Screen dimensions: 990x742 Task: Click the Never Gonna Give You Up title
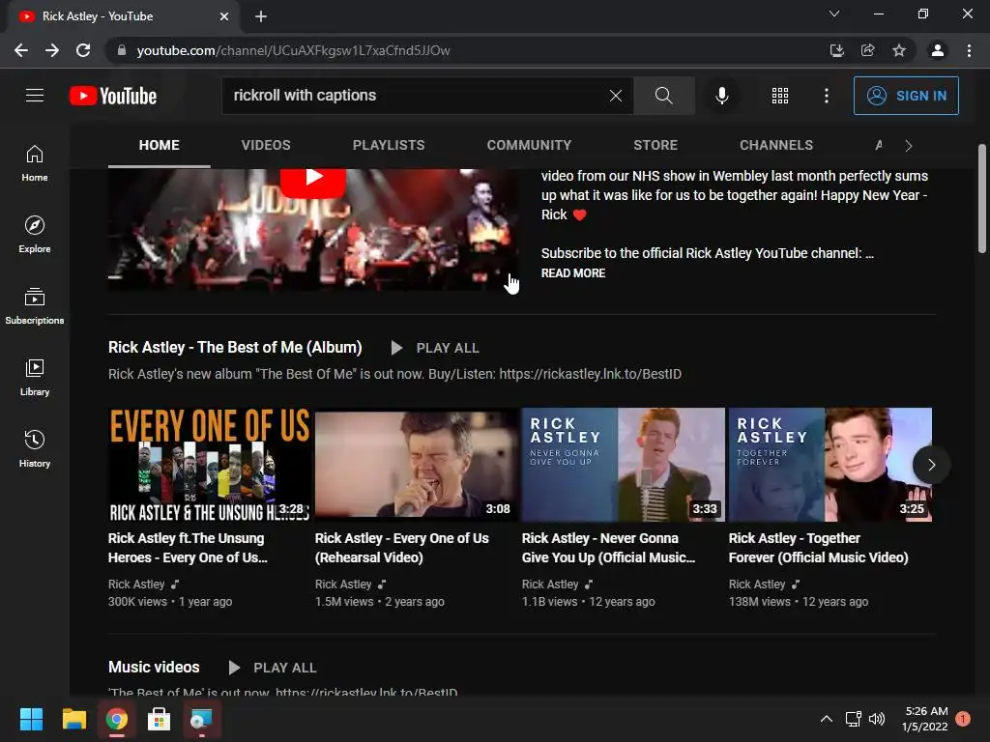(609, 548)
